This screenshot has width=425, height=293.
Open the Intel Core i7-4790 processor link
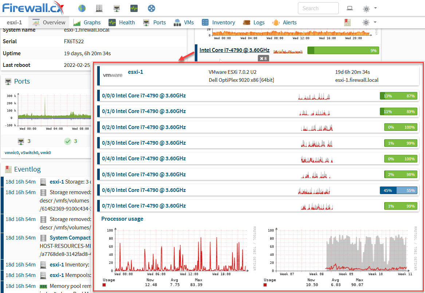(x=235, y=50)
